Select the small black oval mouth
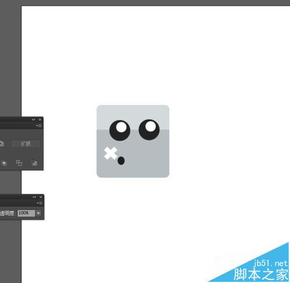The image size is (290, 283). pos(121,161)
